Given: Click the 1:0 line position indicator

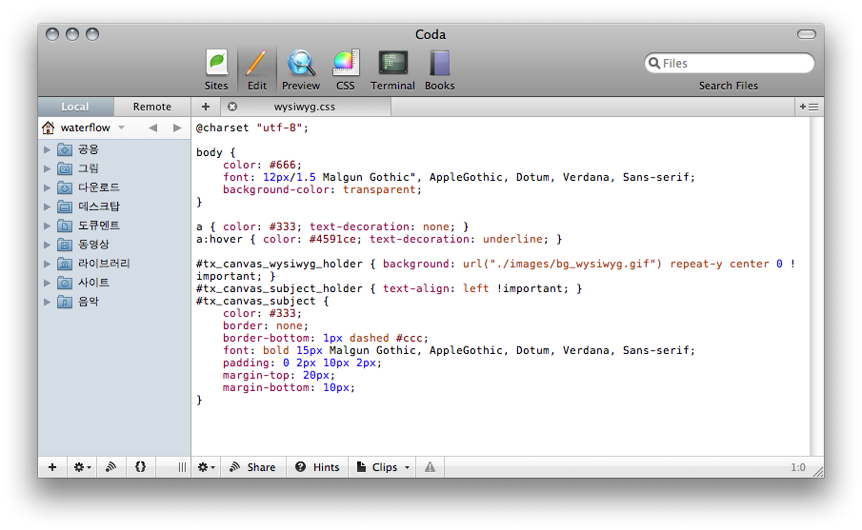Looking at the screenshot, I should click(x=798, y=467).
